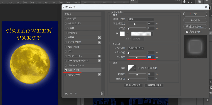212x105 pixels.
Task: Uncheck the 光彩 (外側) checkbox
Action: [66, 70]
